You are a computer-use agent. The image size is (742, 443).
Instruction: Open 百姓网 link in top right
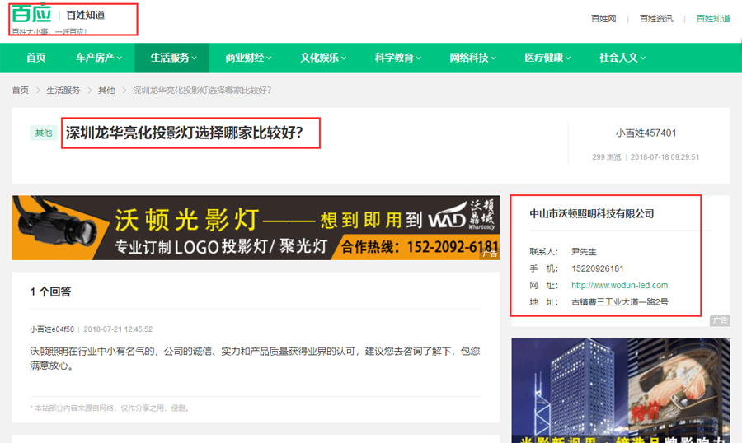coord(603,18)
